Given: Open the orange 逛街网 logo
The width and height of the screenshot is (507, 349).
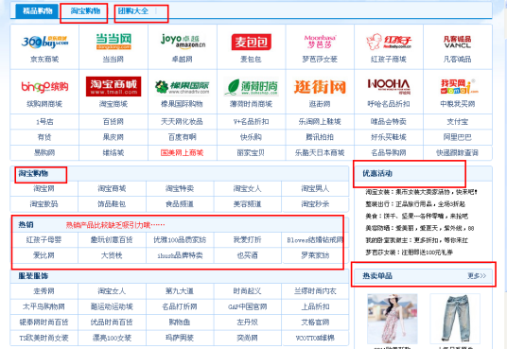Looking at the screenshot, I should tap(320, 87).
